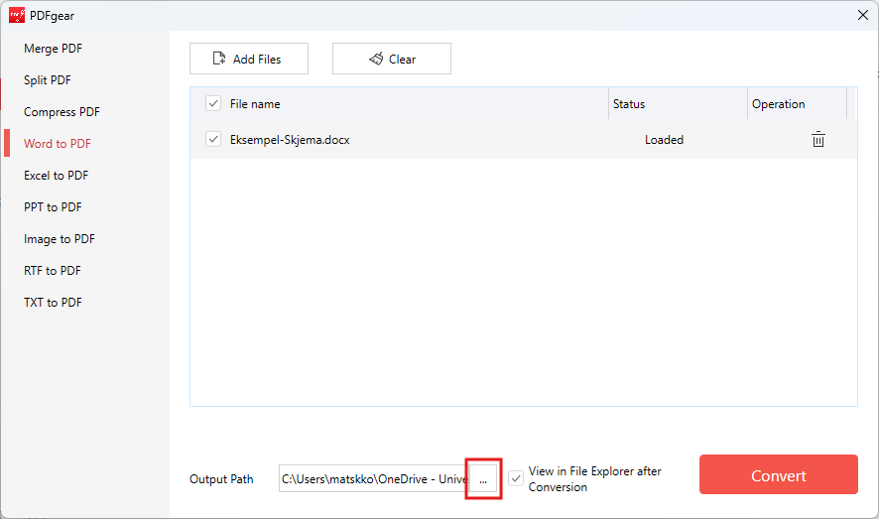
Task: Choose PPT to PDF option
Action: coord(53,206)
